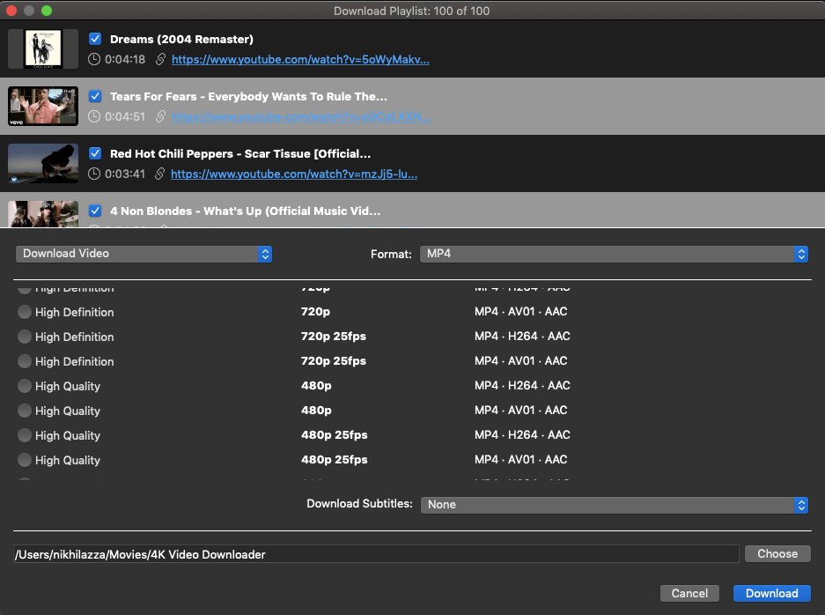Click Tears For Fears video thumbnail
The width and height of the screenshot is (825, 615).
tap(43, 106)
